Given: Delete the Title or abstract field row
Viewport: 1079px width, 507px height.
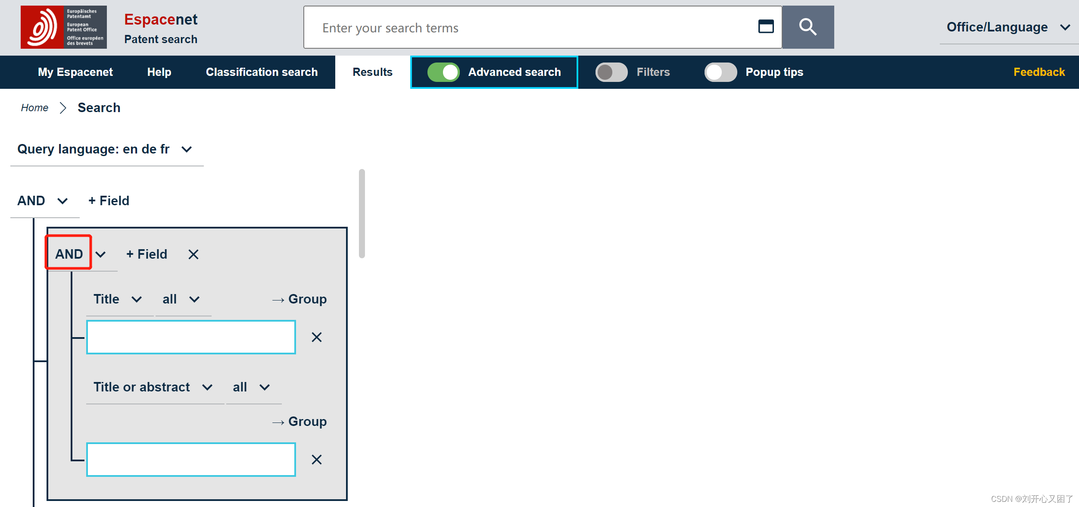Looking at the screenshot, I should click(x=317, y=460).
